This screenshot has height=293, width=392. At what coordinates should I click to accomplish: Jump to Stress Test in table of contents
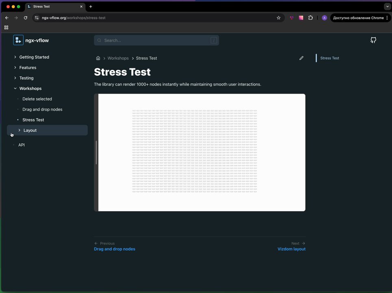330,58
